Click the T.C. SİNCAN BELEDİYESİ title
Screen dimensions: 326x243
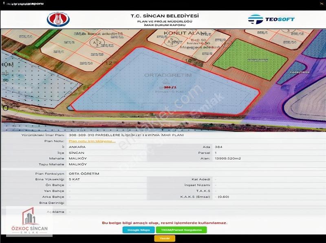(x=165, y=16)
